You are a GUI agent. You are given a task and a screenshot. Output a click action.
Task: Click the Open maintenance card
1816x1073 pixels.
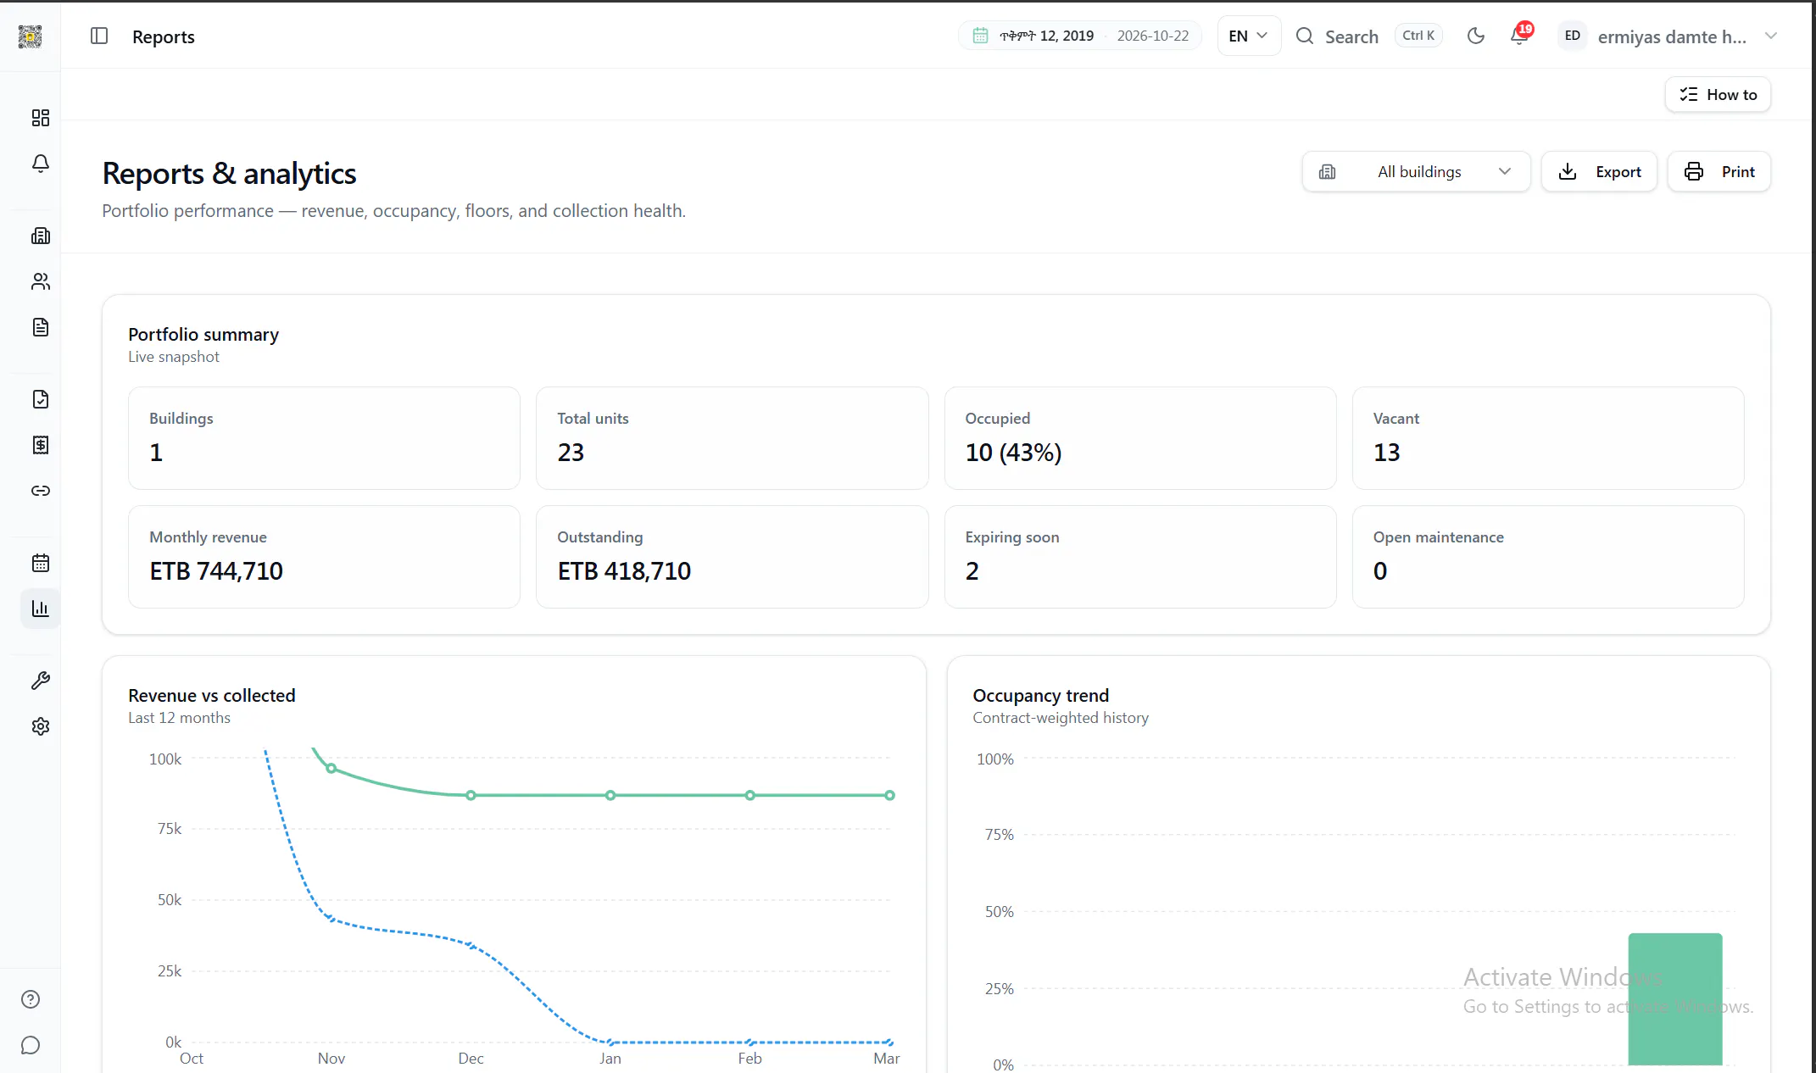tap(1548, 557)
